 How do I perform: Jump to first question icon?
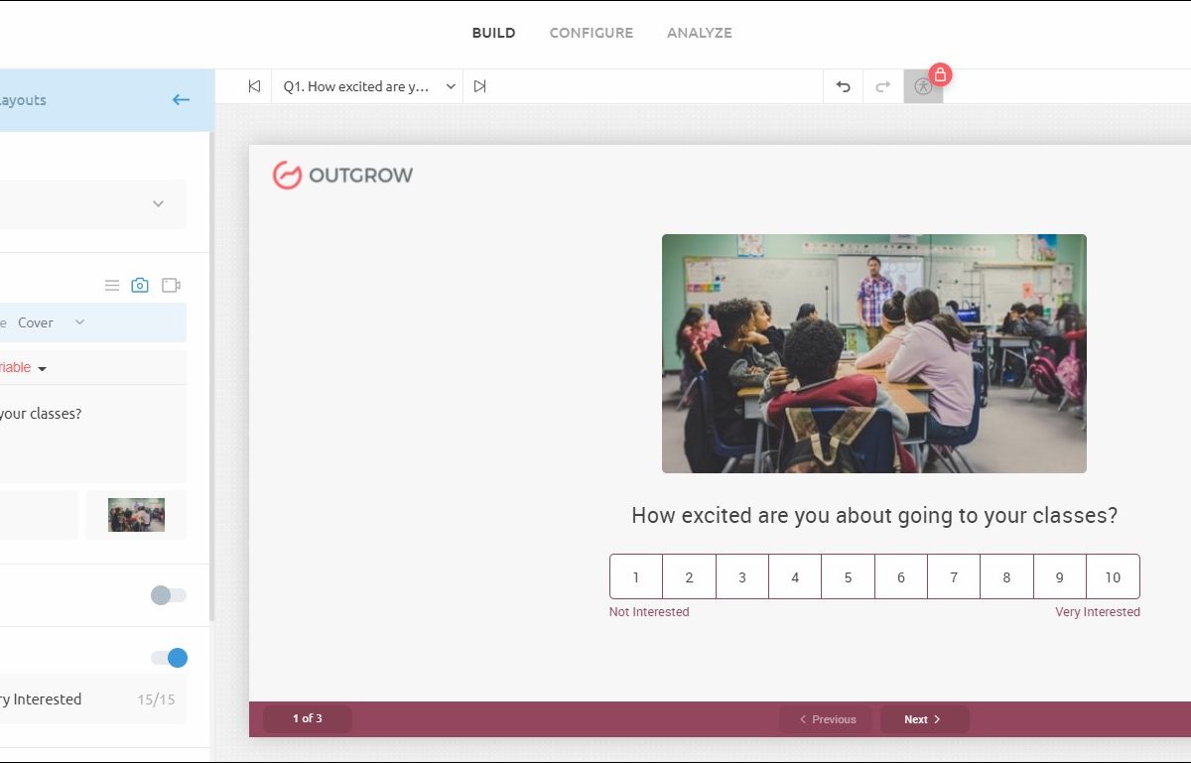coord(254,86)
